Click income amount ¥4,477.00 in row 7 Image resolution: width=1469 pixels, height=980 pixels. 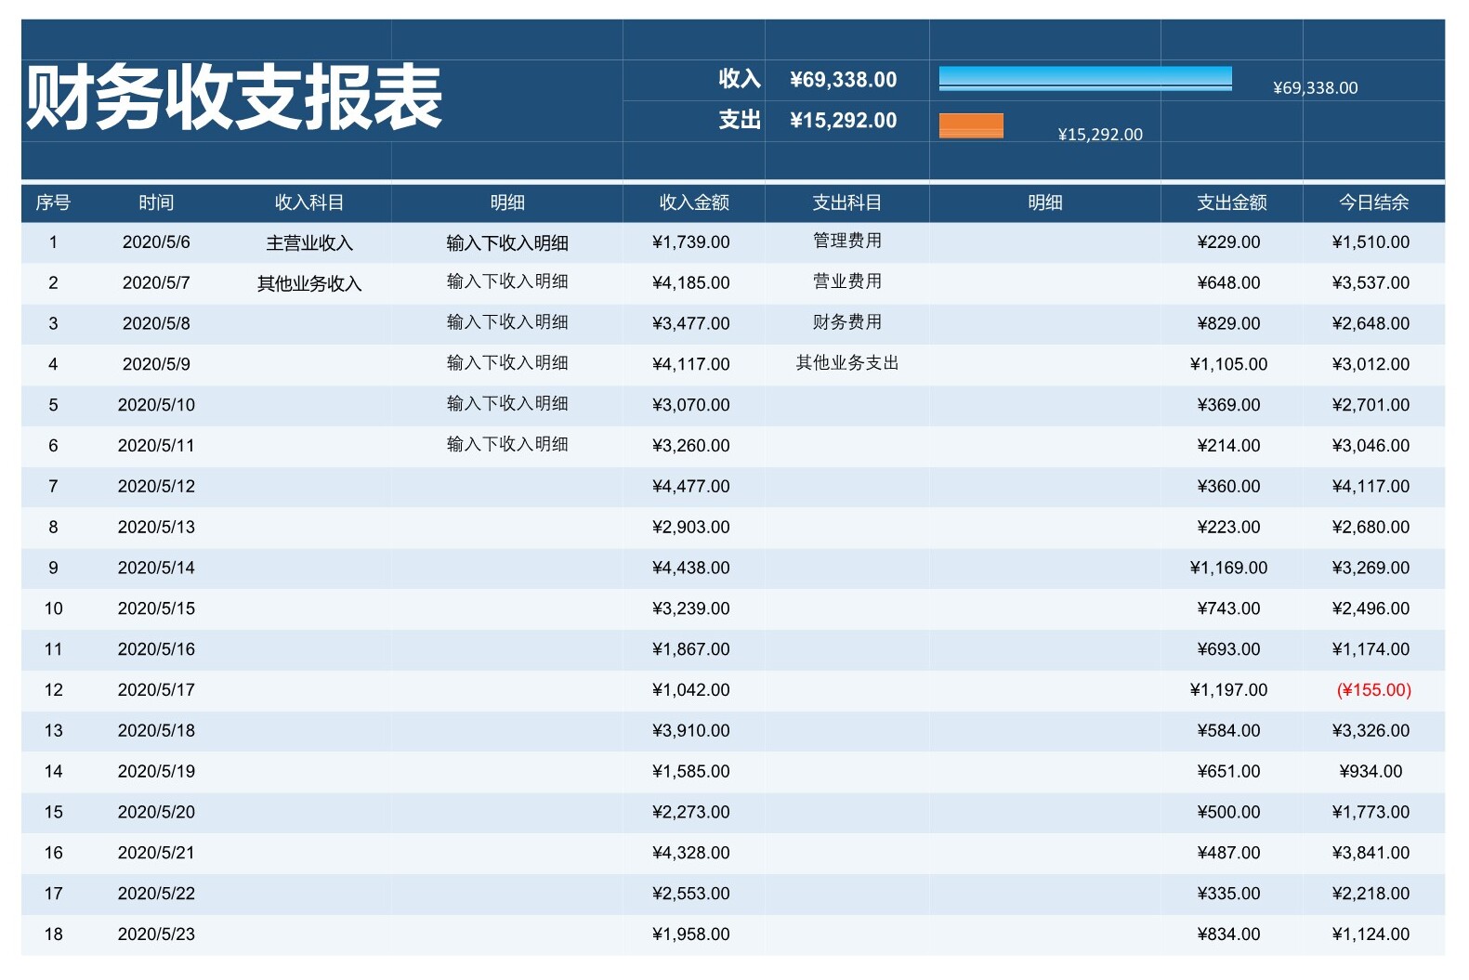(690, 487)
